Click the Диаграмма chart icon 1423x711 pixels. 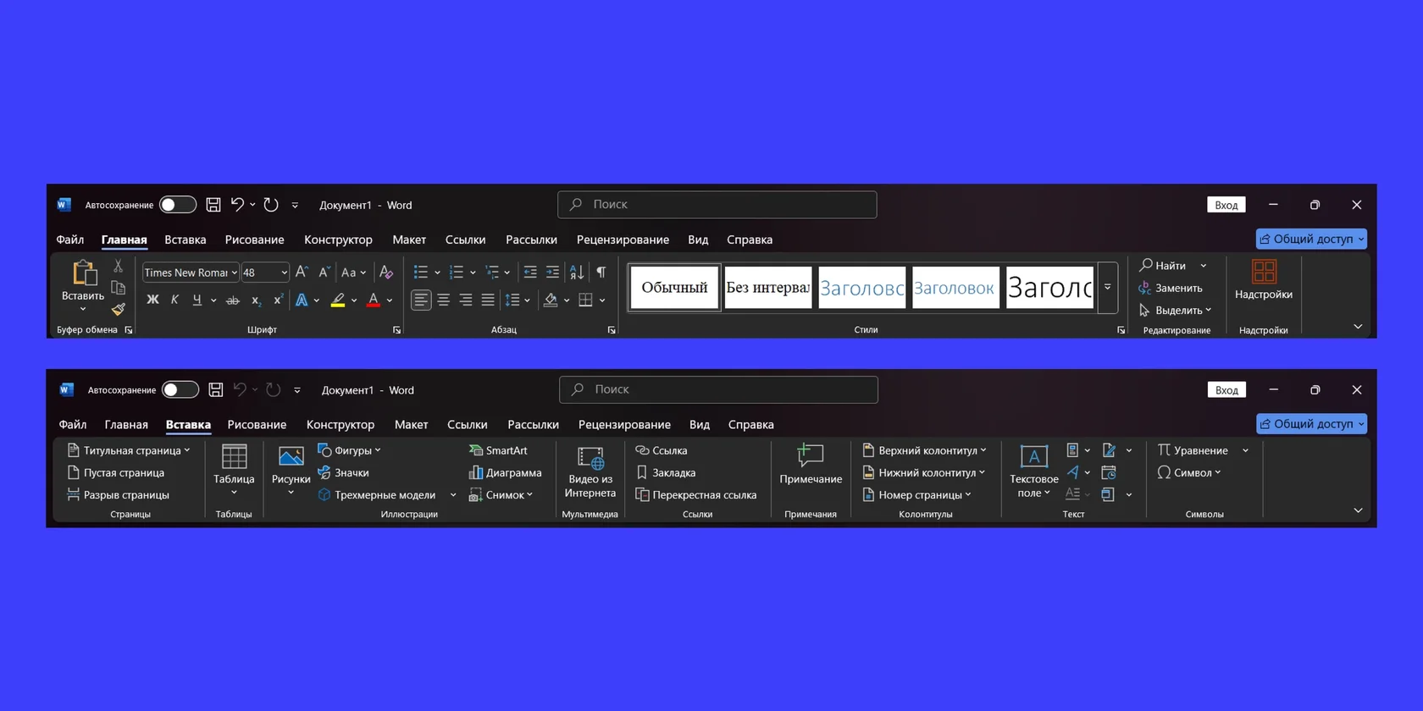coord(505,472)
